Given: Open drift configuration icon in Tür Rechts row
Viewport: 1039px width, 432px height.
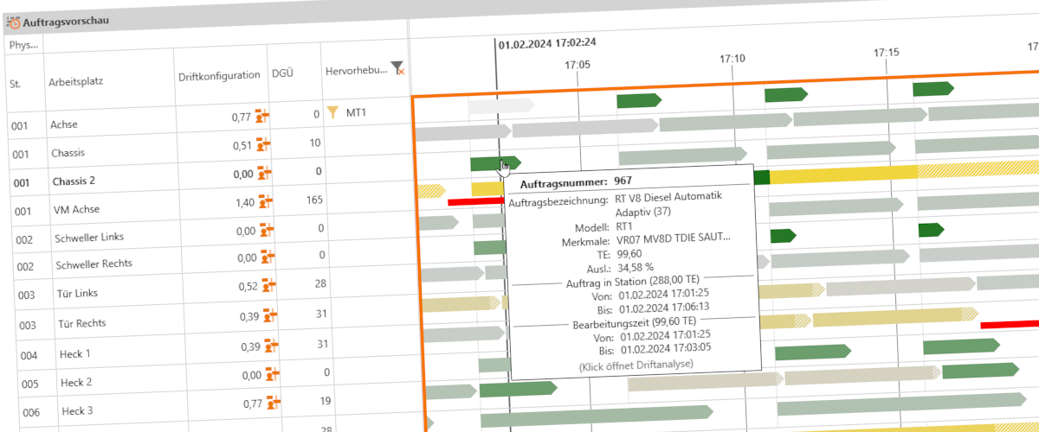Looking at the screenshot, I should (270, 314).
